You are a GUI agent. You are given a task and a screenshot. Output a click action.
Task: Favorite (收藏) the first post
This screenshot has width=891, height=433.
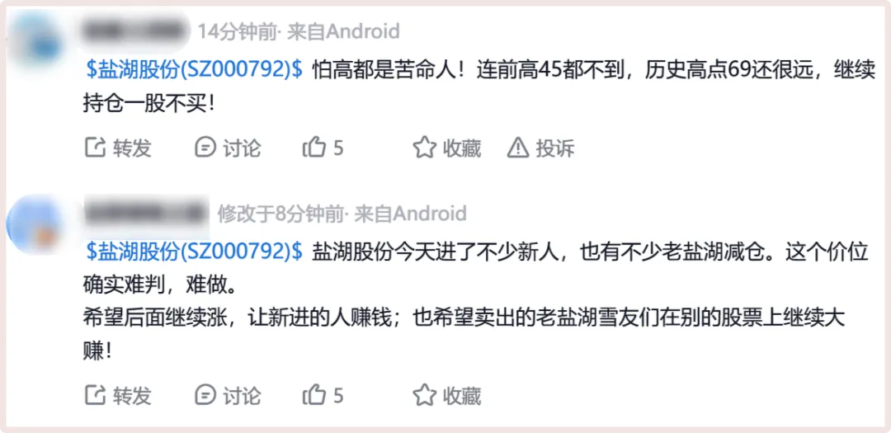pos(425,148)
